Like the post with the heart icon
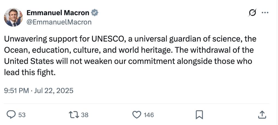Screen dimensions: 278x125 click(137, 115)
